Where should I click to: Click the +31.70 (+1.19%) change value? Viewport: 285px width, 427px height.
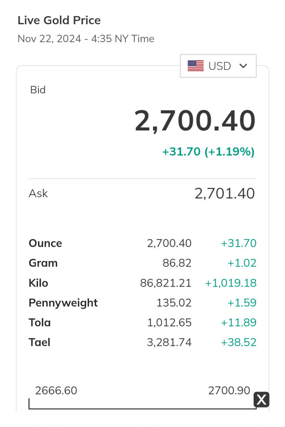pos(208,152)
